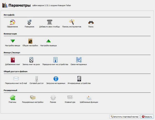Select the Добавление книг icon

12,60
